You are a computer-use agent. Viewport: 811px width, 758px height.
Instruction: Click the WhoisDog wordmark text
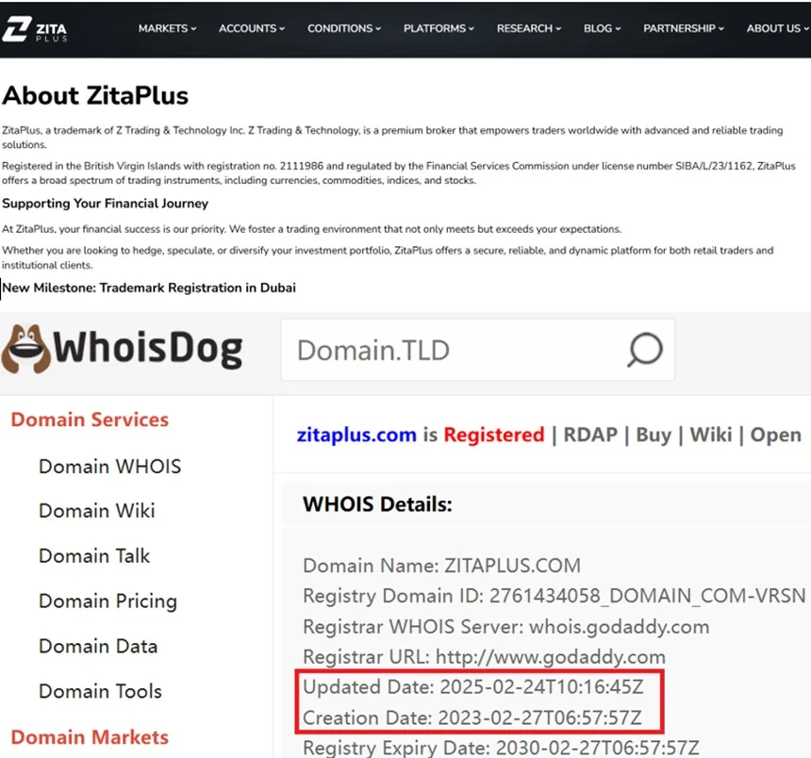pos(148,349)
